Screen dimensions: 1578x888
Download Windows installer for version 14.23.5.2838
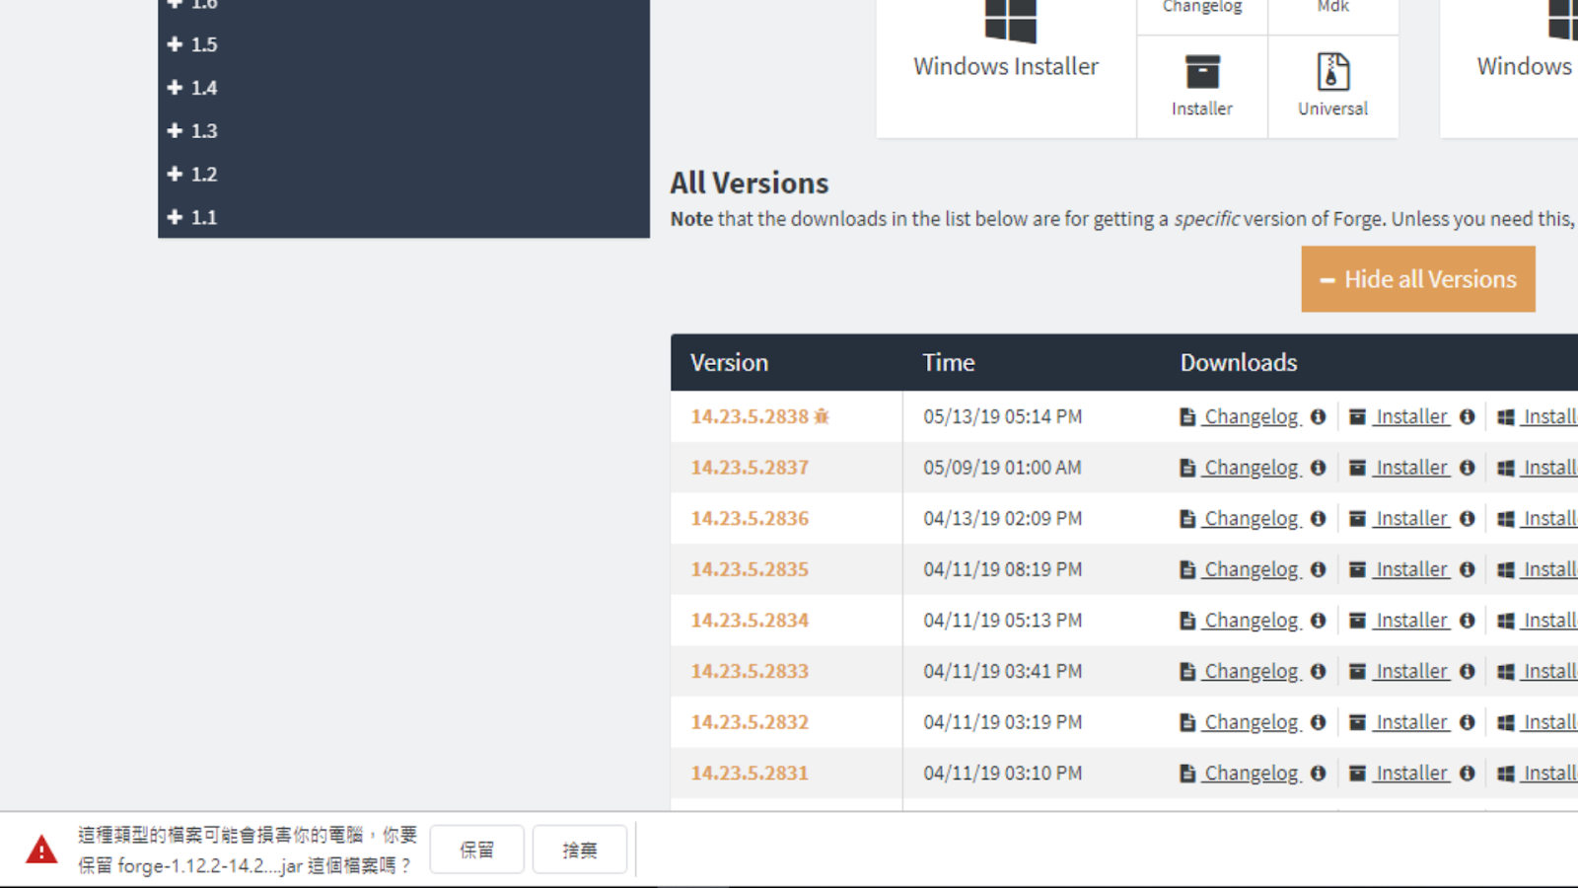pyautogui.click(x=1538, y=417)
